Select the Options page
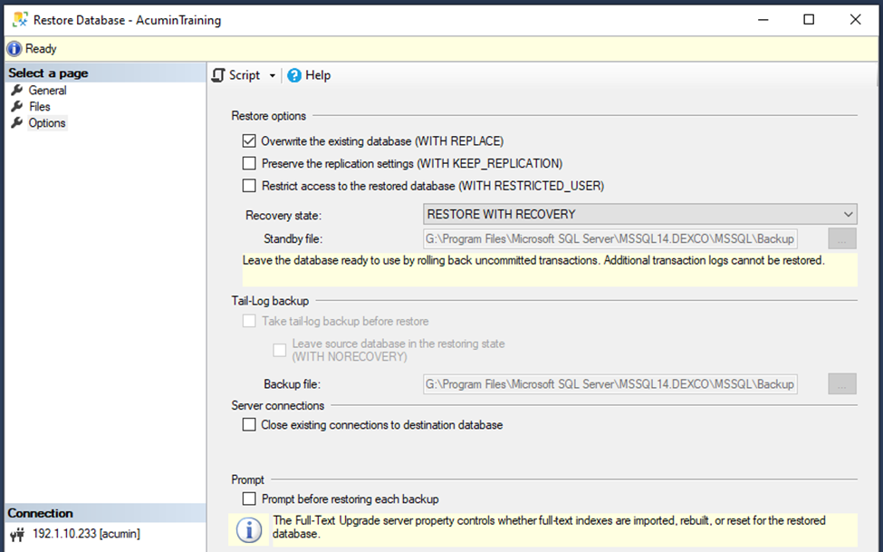 (47, 123)
